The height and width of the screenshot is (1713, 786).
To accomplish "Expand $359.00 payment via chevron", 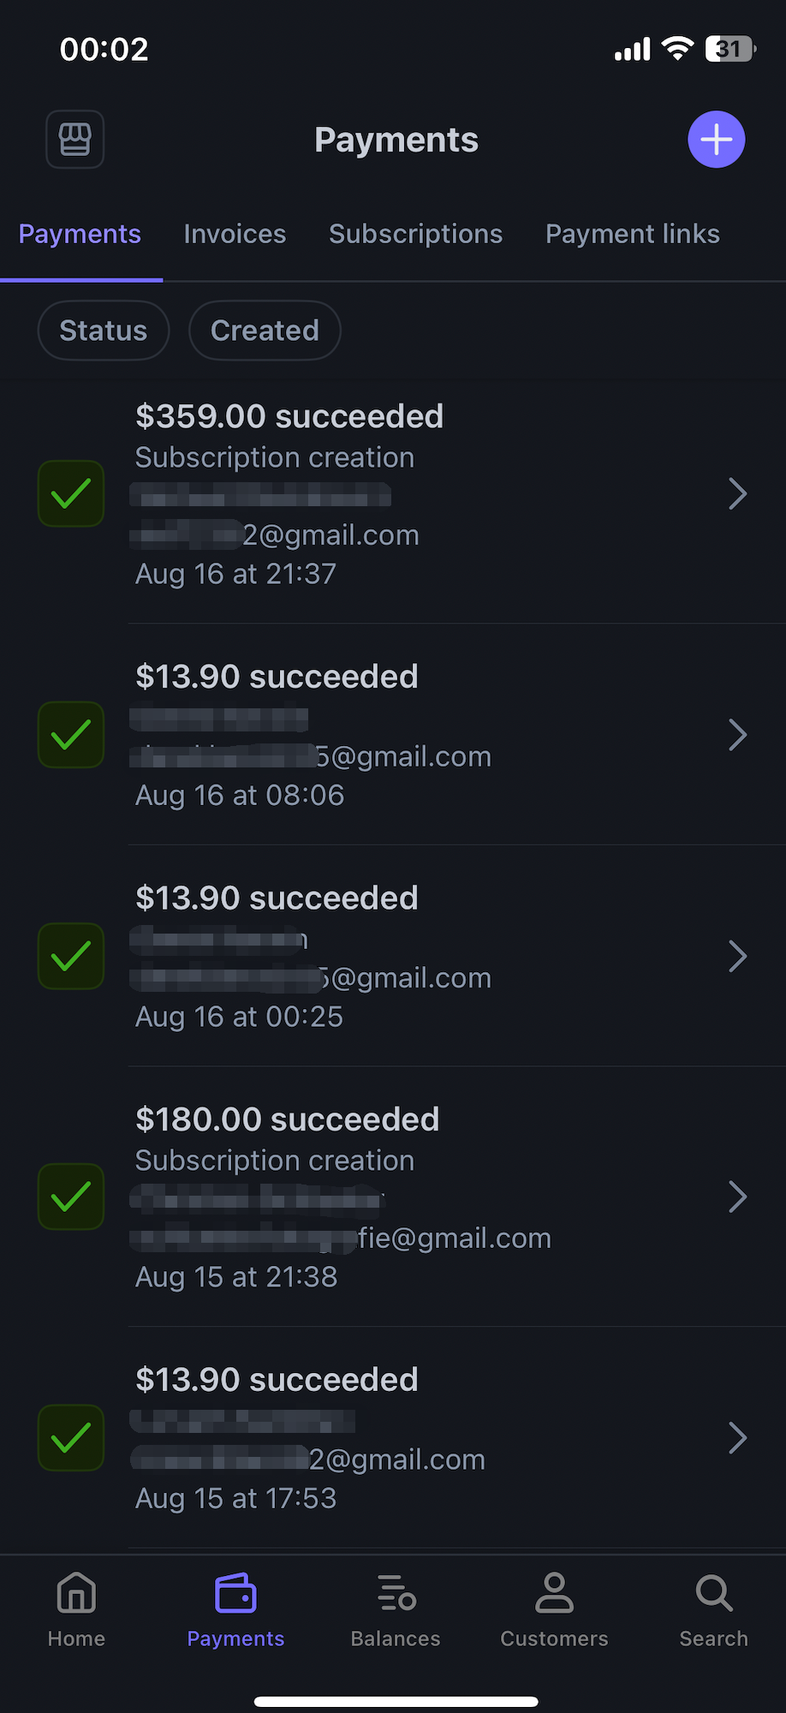I will pos(737,493).
